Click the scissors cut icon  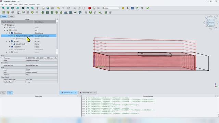[x=75, y=8]
